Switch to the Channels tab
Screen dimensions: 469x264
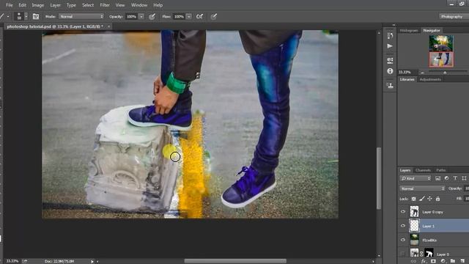(423, 170)
